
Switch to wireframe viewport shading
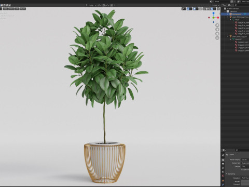(x=204, y=9)
